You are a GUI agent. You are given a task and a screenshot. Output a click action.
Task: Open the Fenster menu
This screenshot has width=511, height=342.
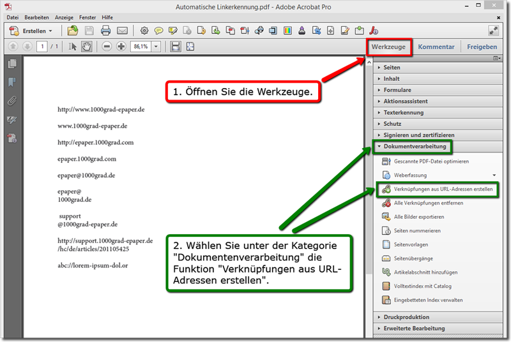[x=88, y=18]
